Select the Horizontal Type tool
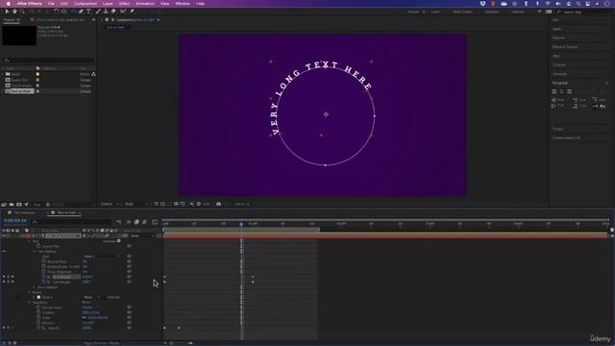Viewport: 615px width, 346px height. (88, 12)
